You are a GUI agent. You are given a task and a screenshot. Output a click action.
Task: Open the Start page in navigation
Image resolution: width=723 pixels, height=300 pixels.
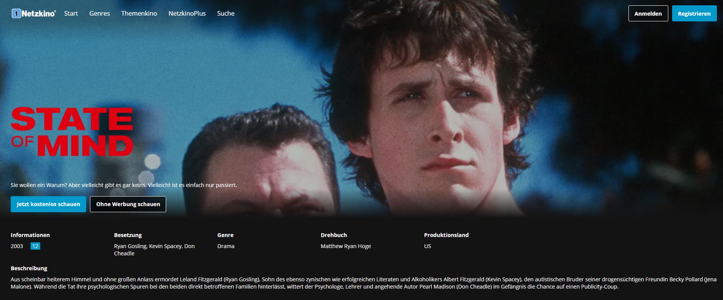coord(71,13)
